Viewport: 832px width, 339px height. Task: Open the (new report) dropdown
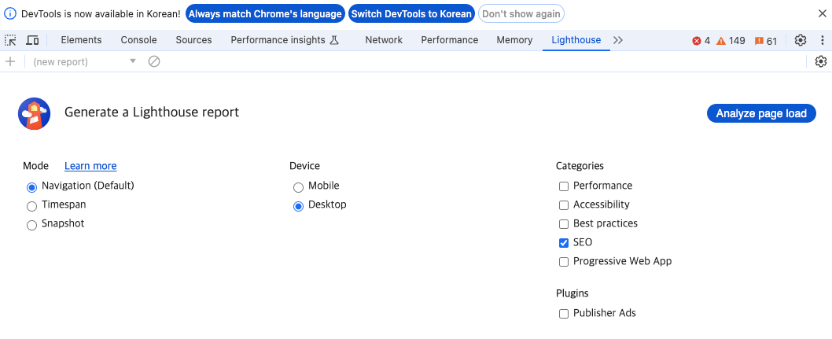(85, 61)
